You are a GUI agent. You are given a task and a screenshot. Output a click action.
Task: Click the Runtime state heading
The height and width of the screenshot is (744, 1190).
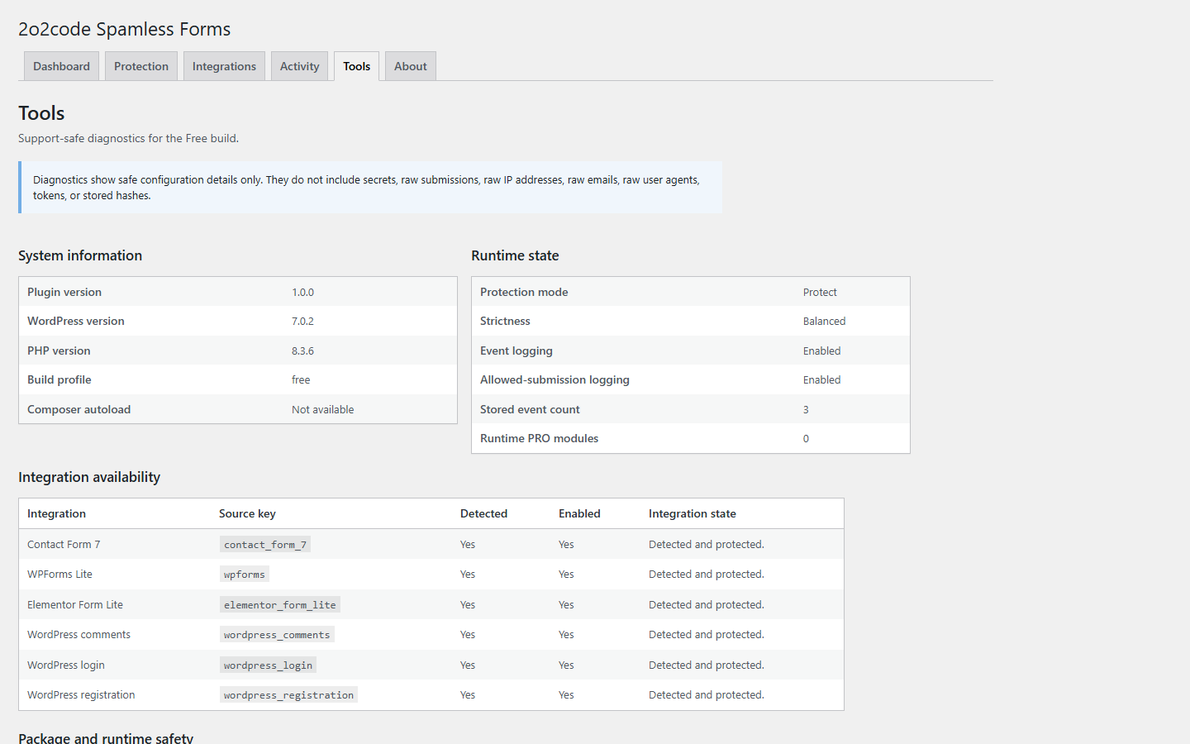pyautogui.click(x=515, y=255)
